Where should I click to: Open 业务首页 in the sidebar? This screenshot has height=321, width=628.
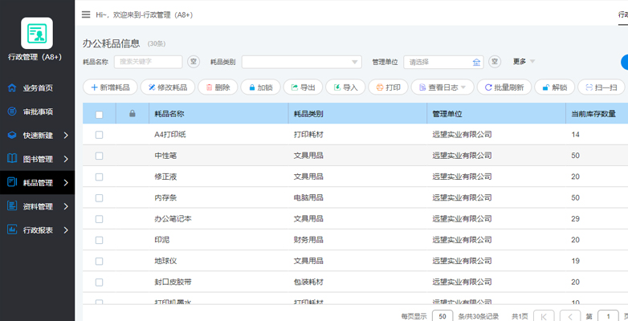pyautogui.click(x=38, y=88)
